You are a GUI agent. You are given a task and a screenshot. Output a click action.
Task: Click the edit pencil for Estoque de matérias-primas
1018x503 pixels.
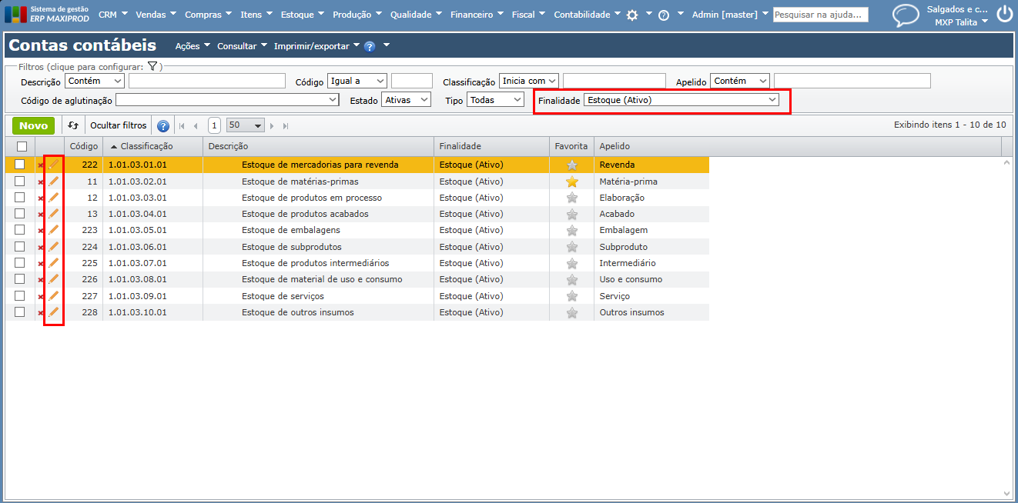tap(53, 182)
